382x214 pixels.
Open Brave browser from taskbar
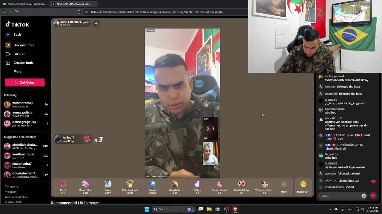235,209
